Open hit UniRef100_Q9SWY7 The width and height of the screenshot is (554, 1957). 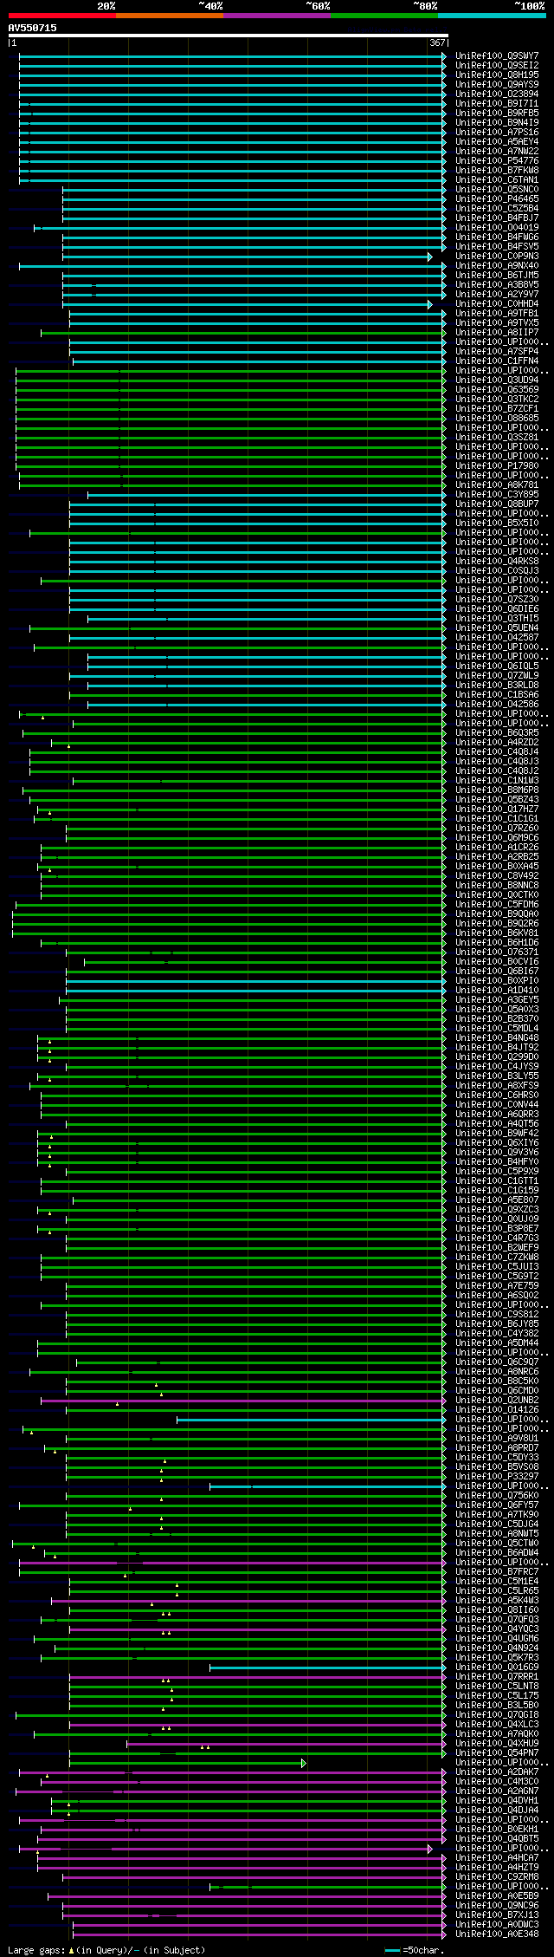(497, 55)
